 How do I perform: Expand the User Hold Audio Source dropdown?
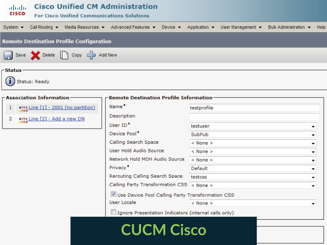coord(253,151)
